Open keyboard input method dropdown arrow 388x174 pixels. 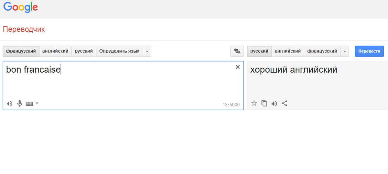(x=37, y=103)
